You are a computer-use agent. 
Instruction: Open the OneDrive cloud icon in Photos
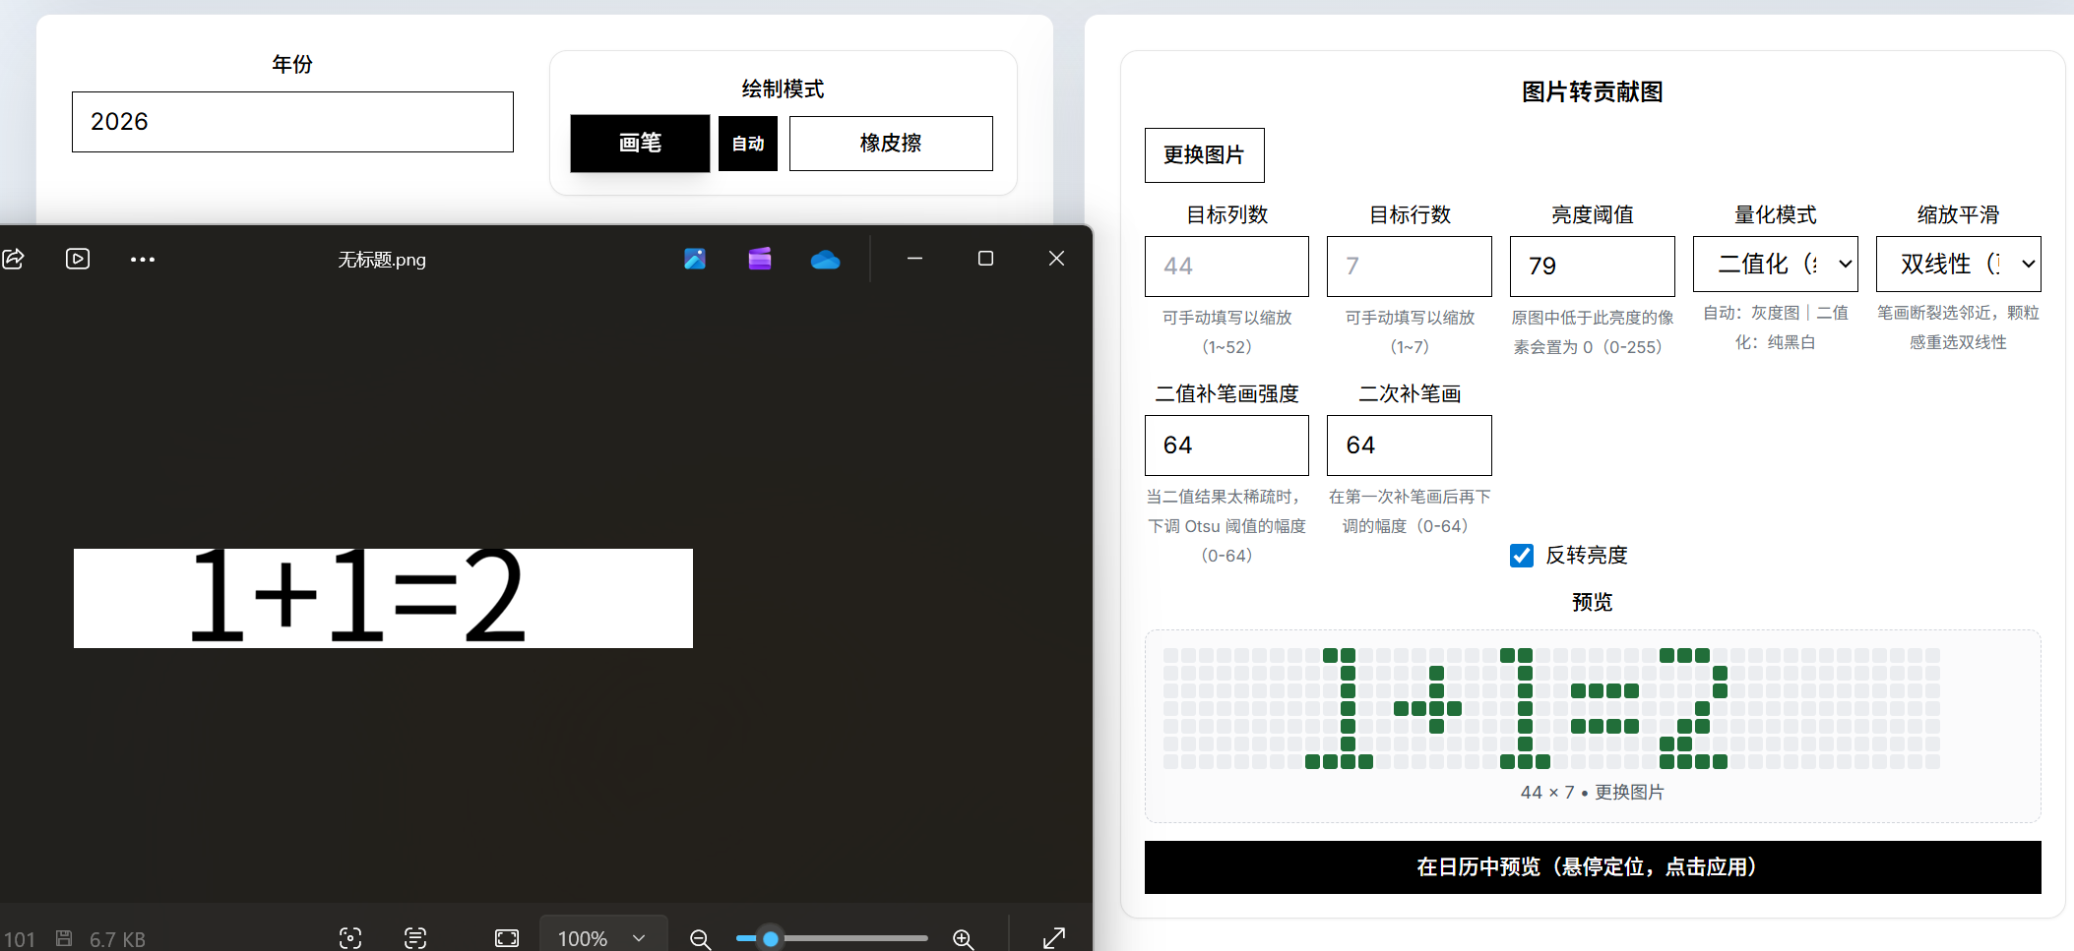click(825, 260)
